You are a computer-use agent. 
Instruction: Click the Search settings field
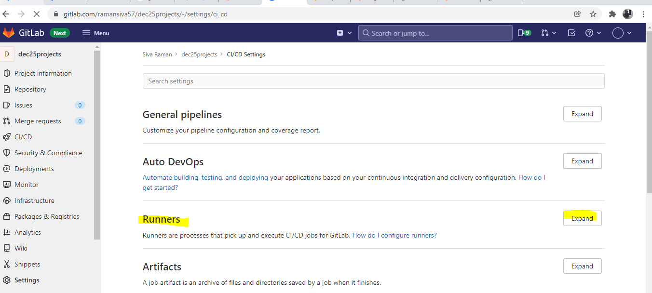pyautogui.click(x=373, y=81)
